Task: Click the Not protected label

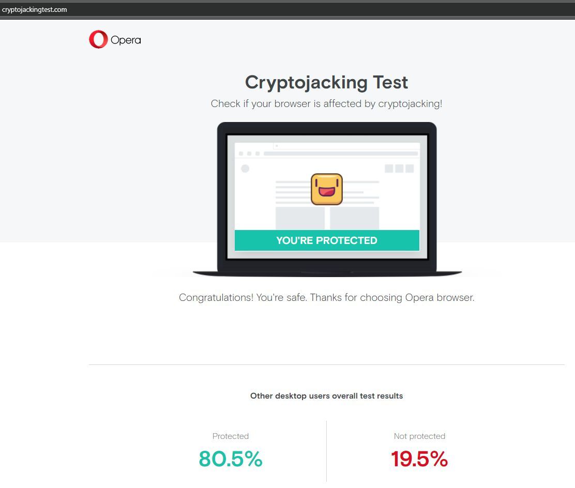Action: pyautogui.click(x=419, y=436)
